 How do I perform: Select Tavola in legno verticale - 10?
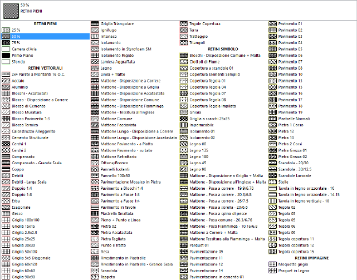point(304,201)
